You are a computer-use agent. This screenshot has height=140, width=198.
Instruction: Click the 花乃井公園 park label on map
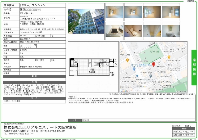coord(155,52)
